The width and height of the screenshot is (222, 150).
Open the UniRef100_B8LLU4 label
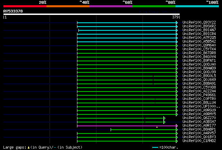[199, 103]
